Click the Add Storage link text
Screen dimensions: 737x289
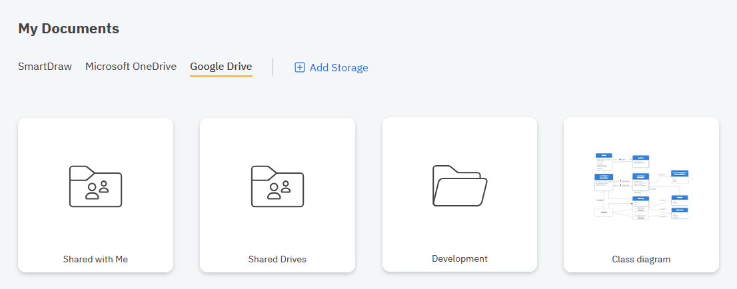[339, 67]
